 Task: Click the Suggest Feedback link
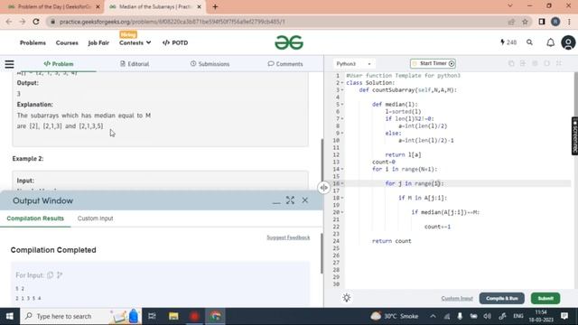288,237
